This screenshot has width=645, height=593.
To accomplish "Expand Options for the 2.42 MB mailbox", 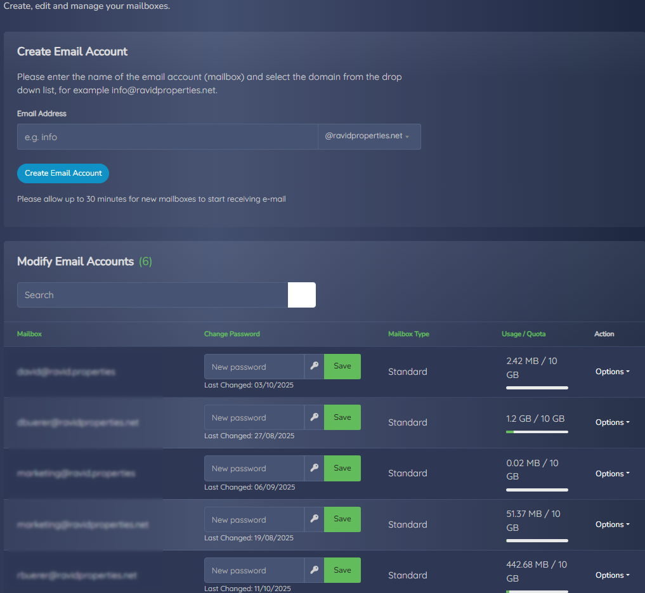I will click(x=612, y=372).
